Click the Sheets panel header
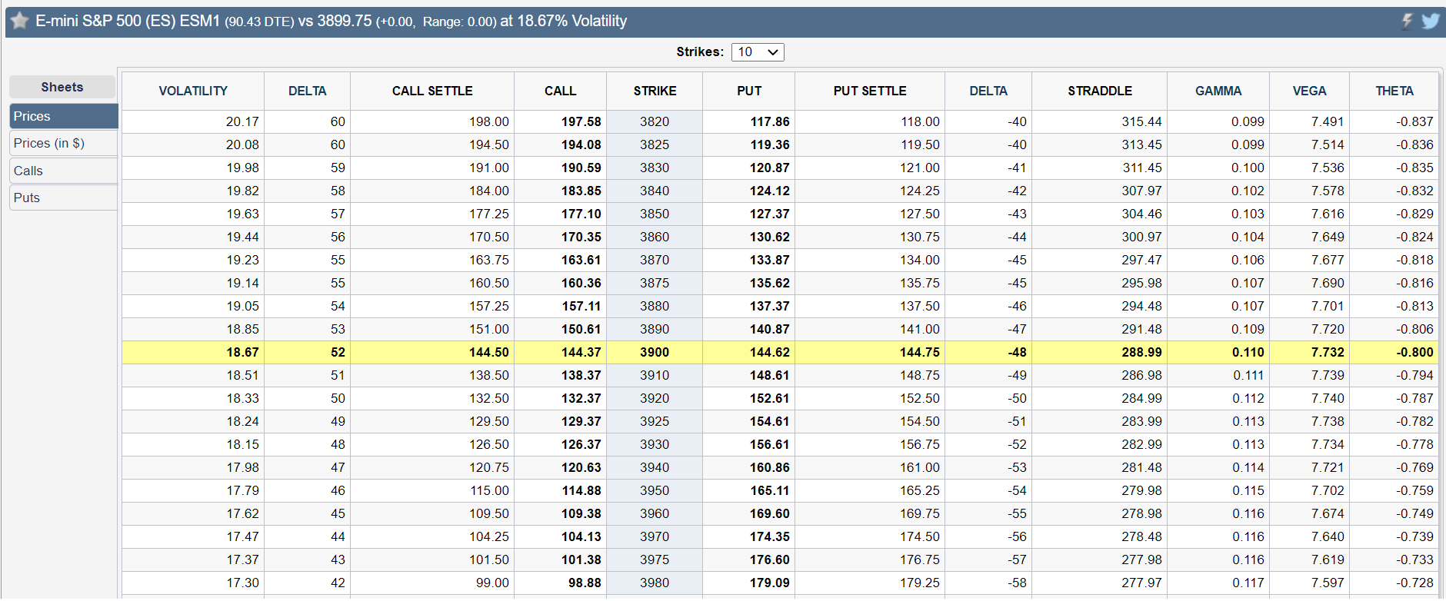This screenshot has width=1446, height=601. click(62, 87)
